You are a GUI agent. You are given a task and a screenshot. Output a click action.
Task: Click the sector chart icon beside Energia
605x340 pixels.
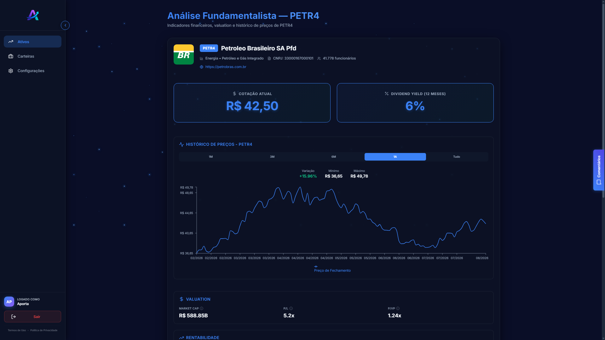[x=201, y=59]
